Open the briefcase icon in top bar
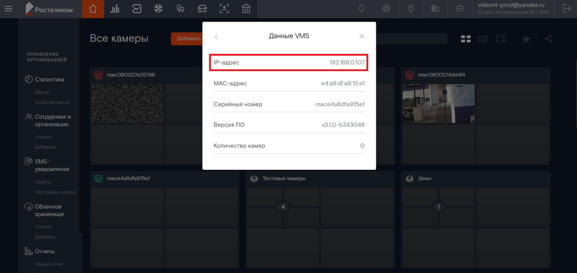The image size is (577, 273). tap(460, 9)
